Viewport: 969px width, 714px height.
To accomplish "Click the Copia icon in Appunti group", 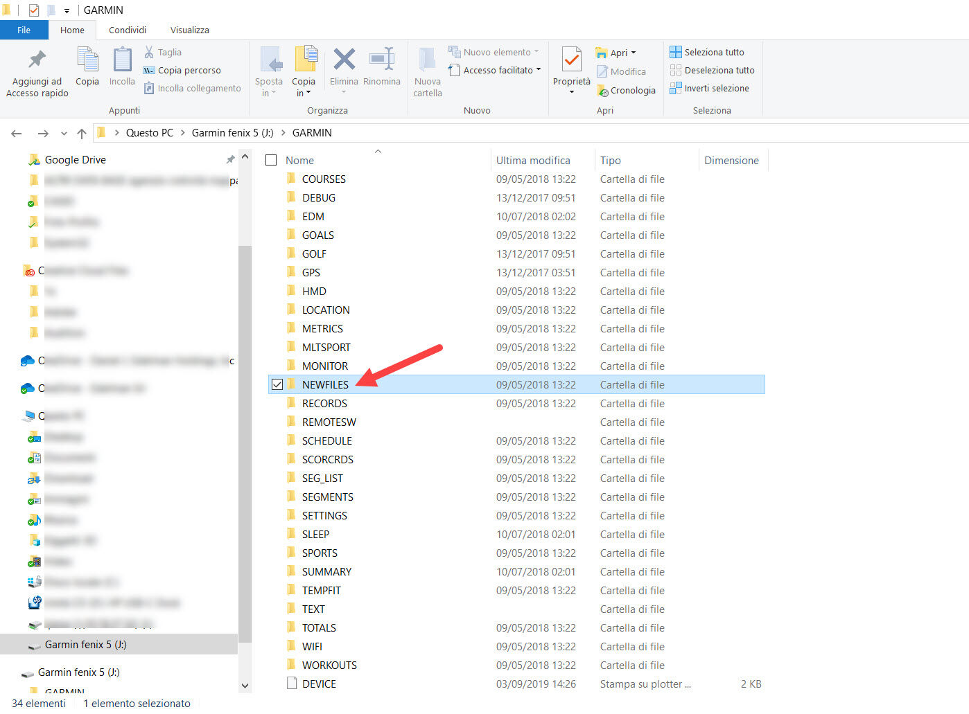I will 87,60.
